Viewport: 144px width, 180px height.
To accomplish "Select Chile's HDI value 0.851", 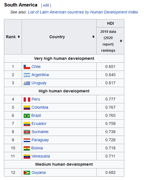I will point(110,67).
